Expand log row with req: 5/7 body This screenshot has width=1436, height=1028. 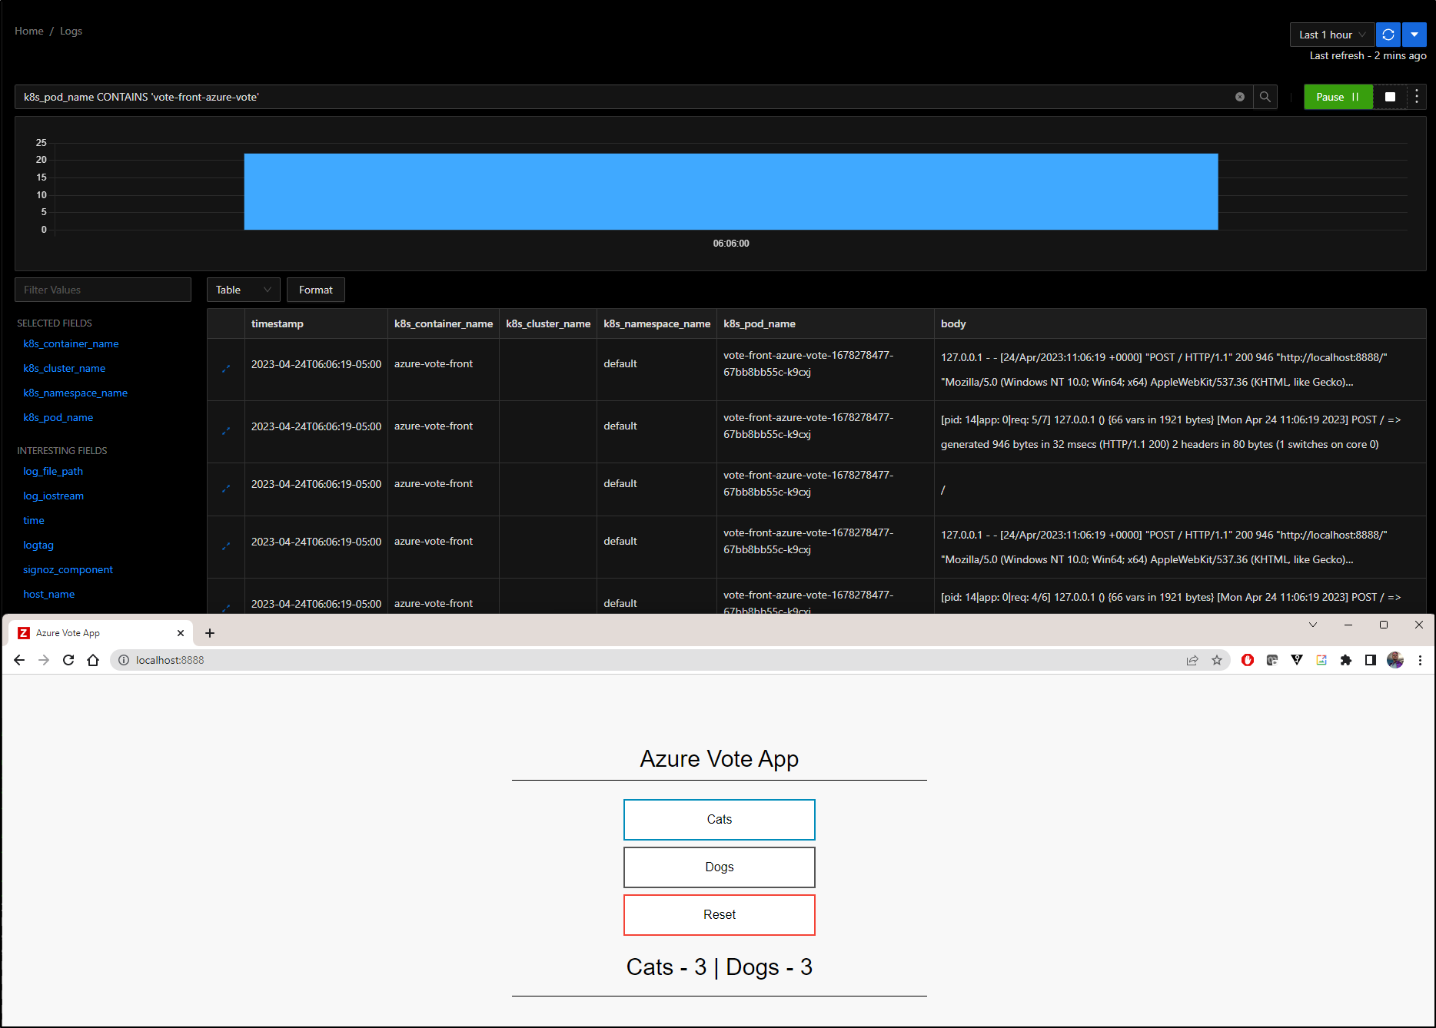tap(226, 431)
